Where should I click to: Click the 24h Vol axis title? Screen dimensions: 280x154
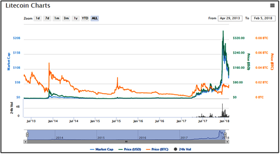(x=12, y=108)
